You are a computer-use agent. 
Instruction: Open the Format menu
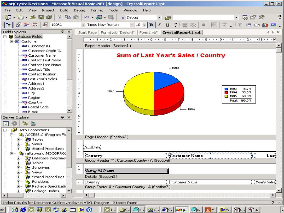tap(97, 10)
